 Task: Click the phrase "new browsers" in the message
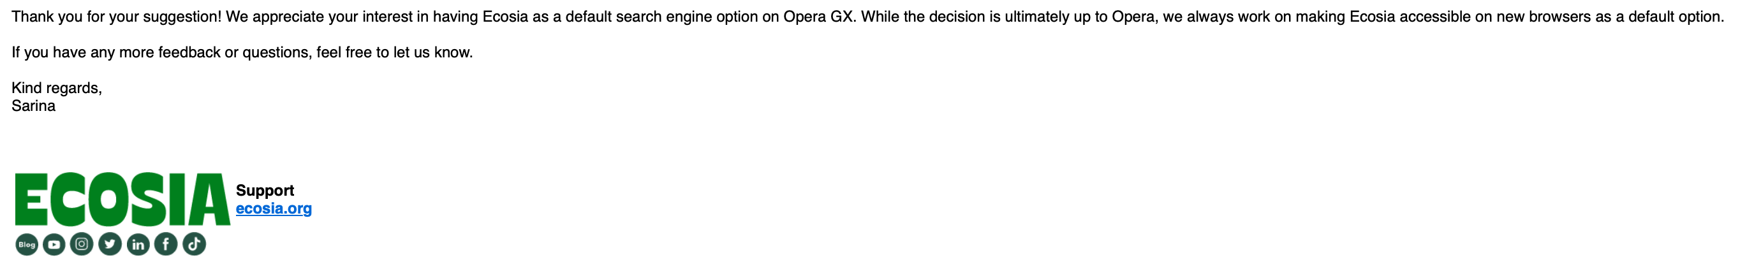(1540, 17)
